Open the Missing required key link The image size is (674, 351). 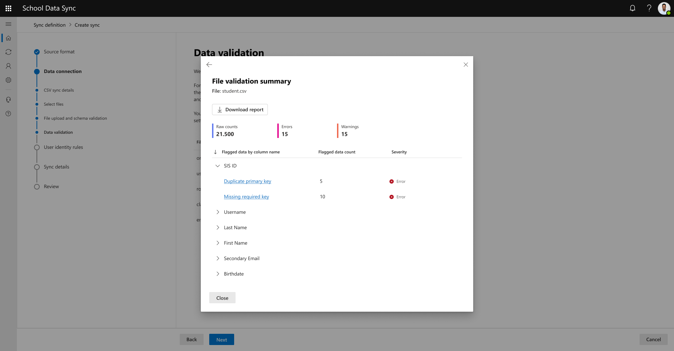pos(246,197)
